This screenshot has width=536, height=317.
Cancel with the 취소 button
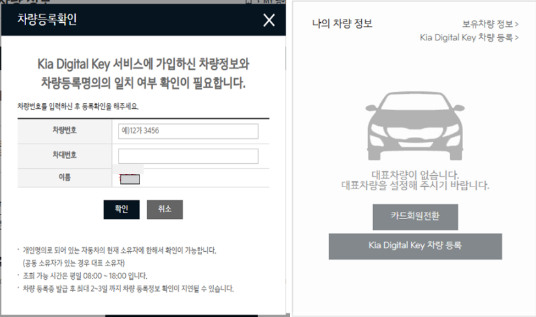pos(165,209)
